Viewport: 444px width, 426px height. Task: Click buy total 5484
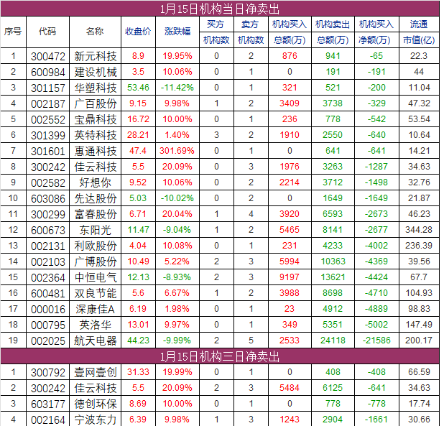tap(290, 388)
